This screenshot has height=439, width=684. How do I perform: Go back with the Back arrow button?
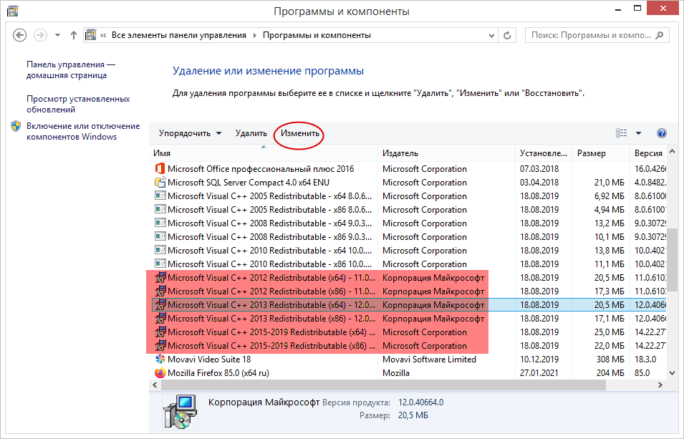pos(19,35)
